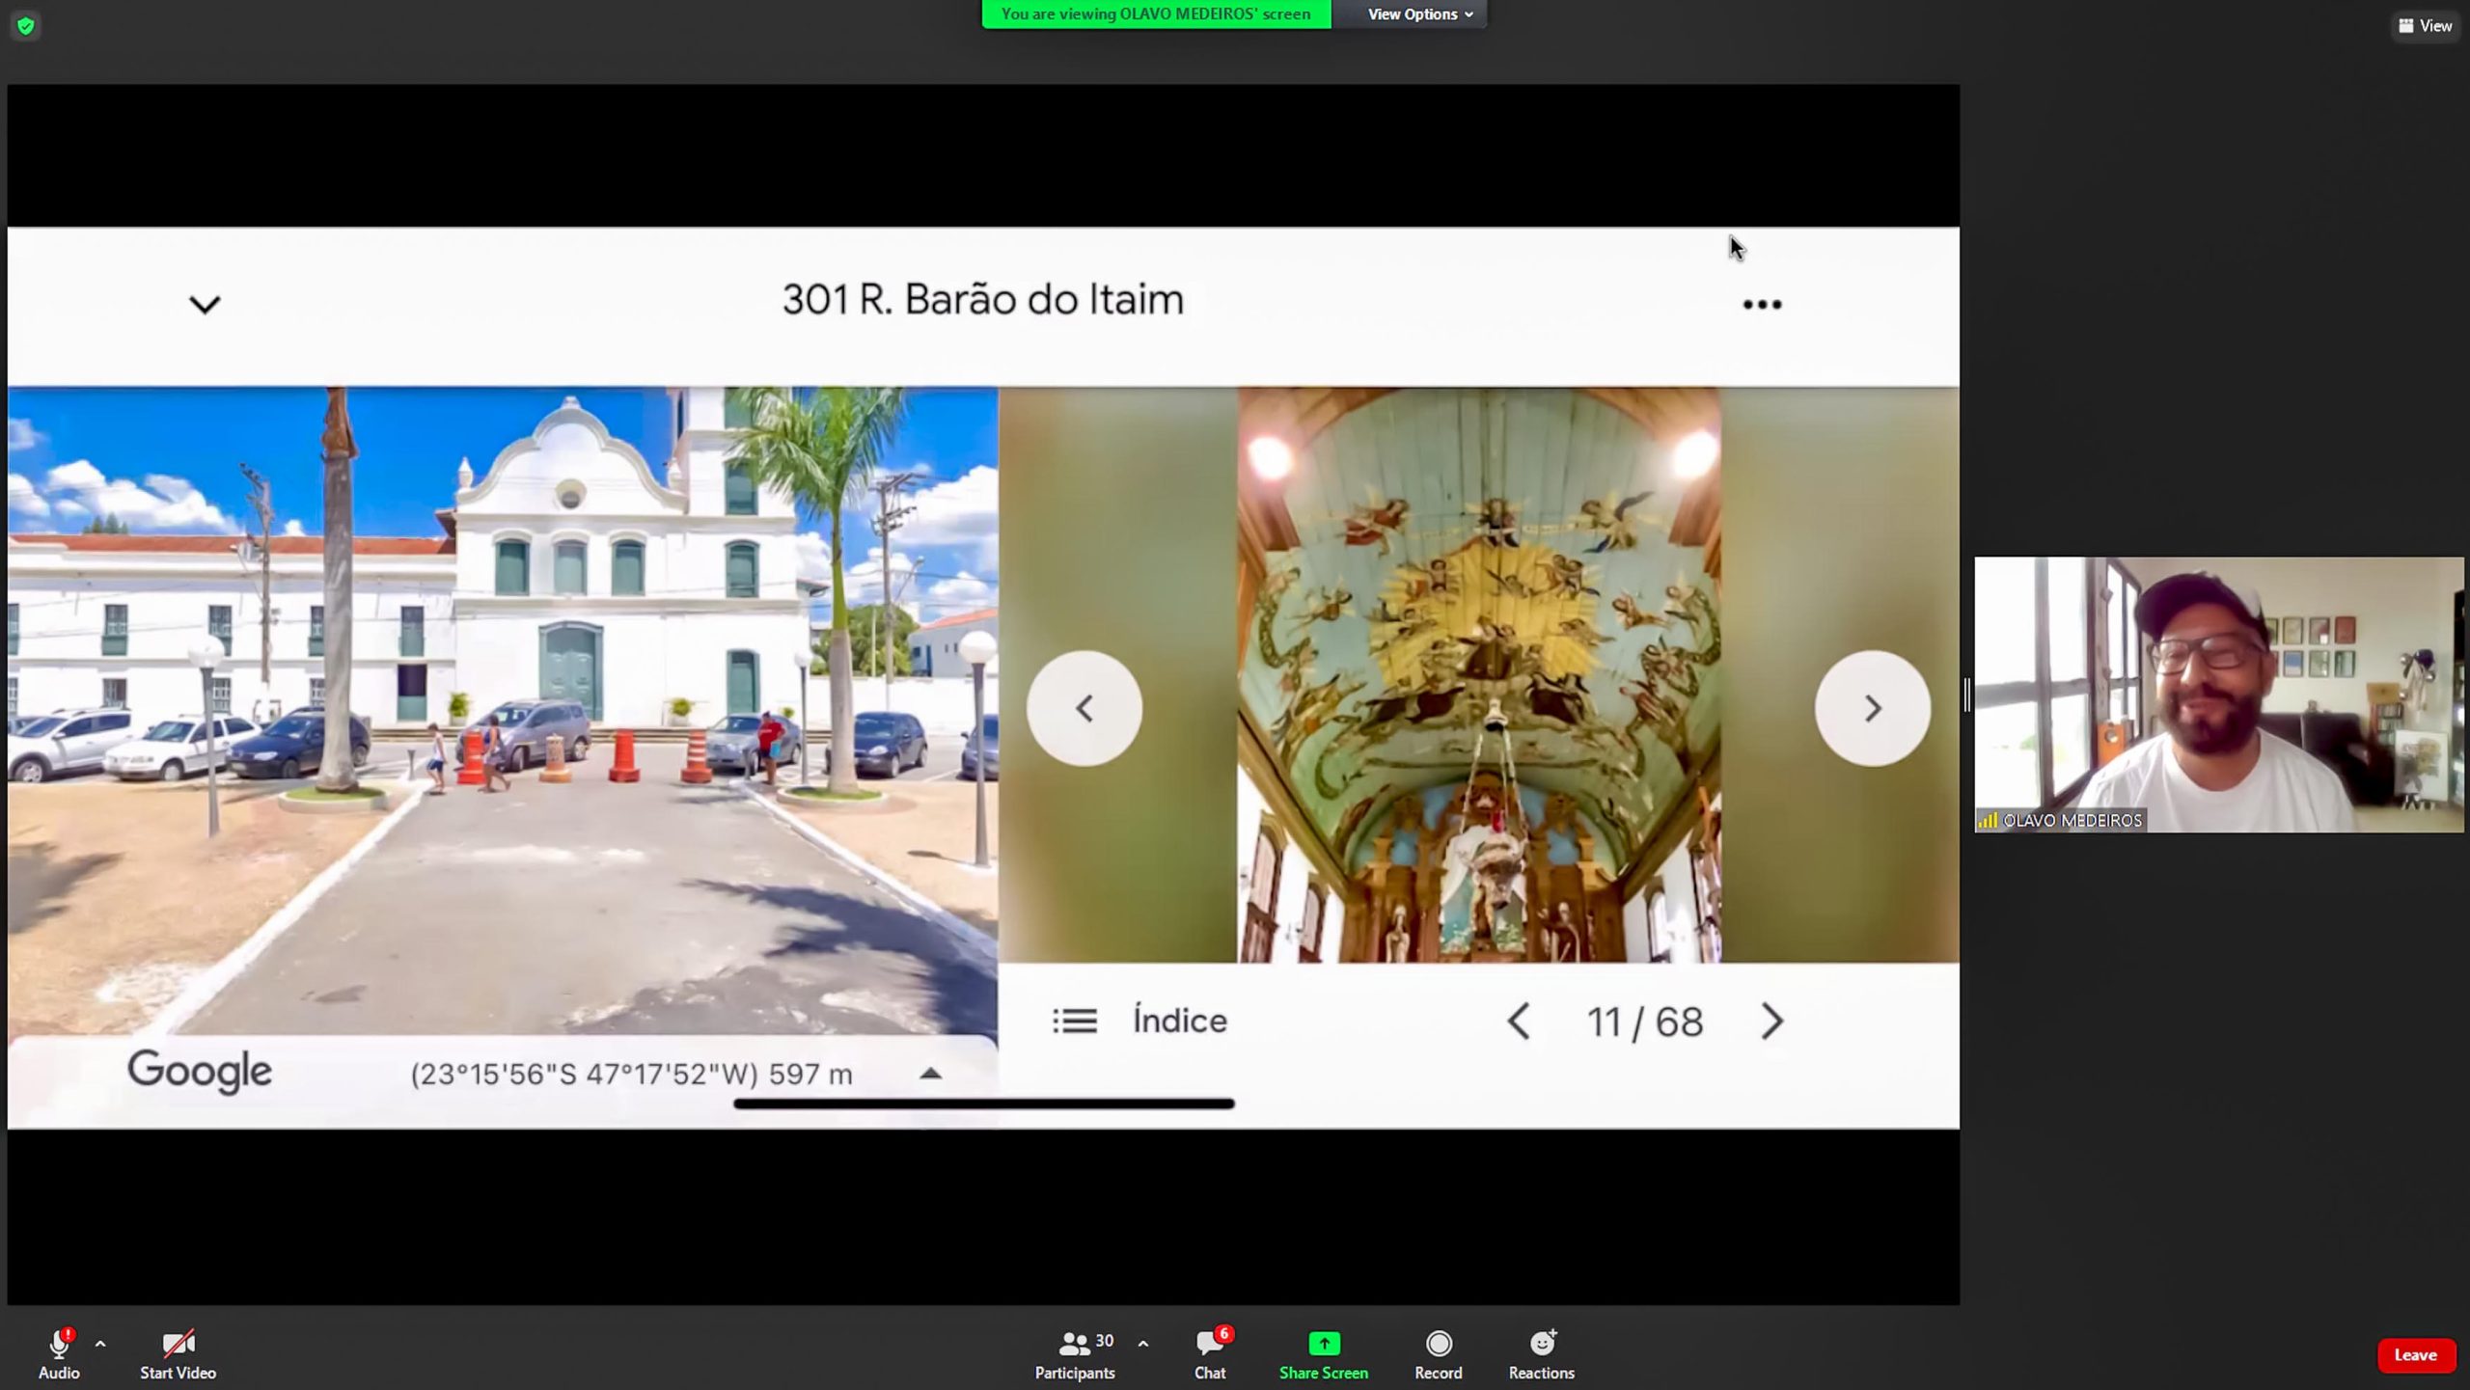The image size is (2470, 1390).
Task: Click the Share Screen icon
Action: (x=1323, y=1344)
